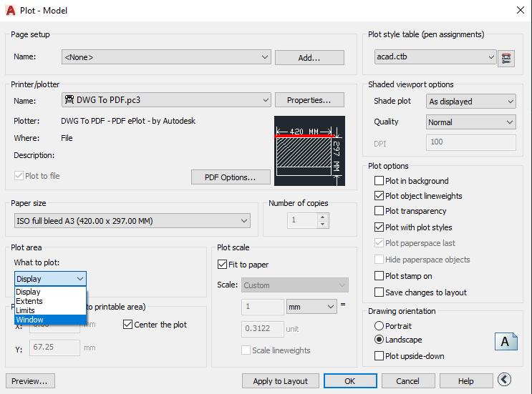Open the disabled Scale Custom dropdown
Image resolution: width=532 pixels, height=394 pixels.
pyautogui.click(x=295, y=285)
